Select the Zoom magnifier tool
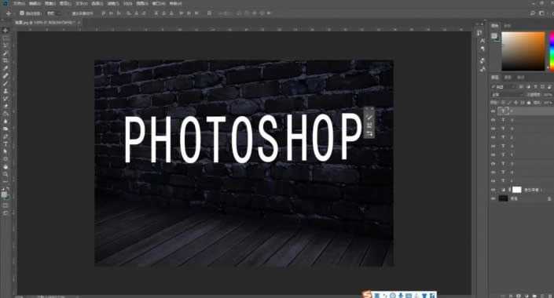Viewport: 554px width, 298px height. click(x=6, y=174)
